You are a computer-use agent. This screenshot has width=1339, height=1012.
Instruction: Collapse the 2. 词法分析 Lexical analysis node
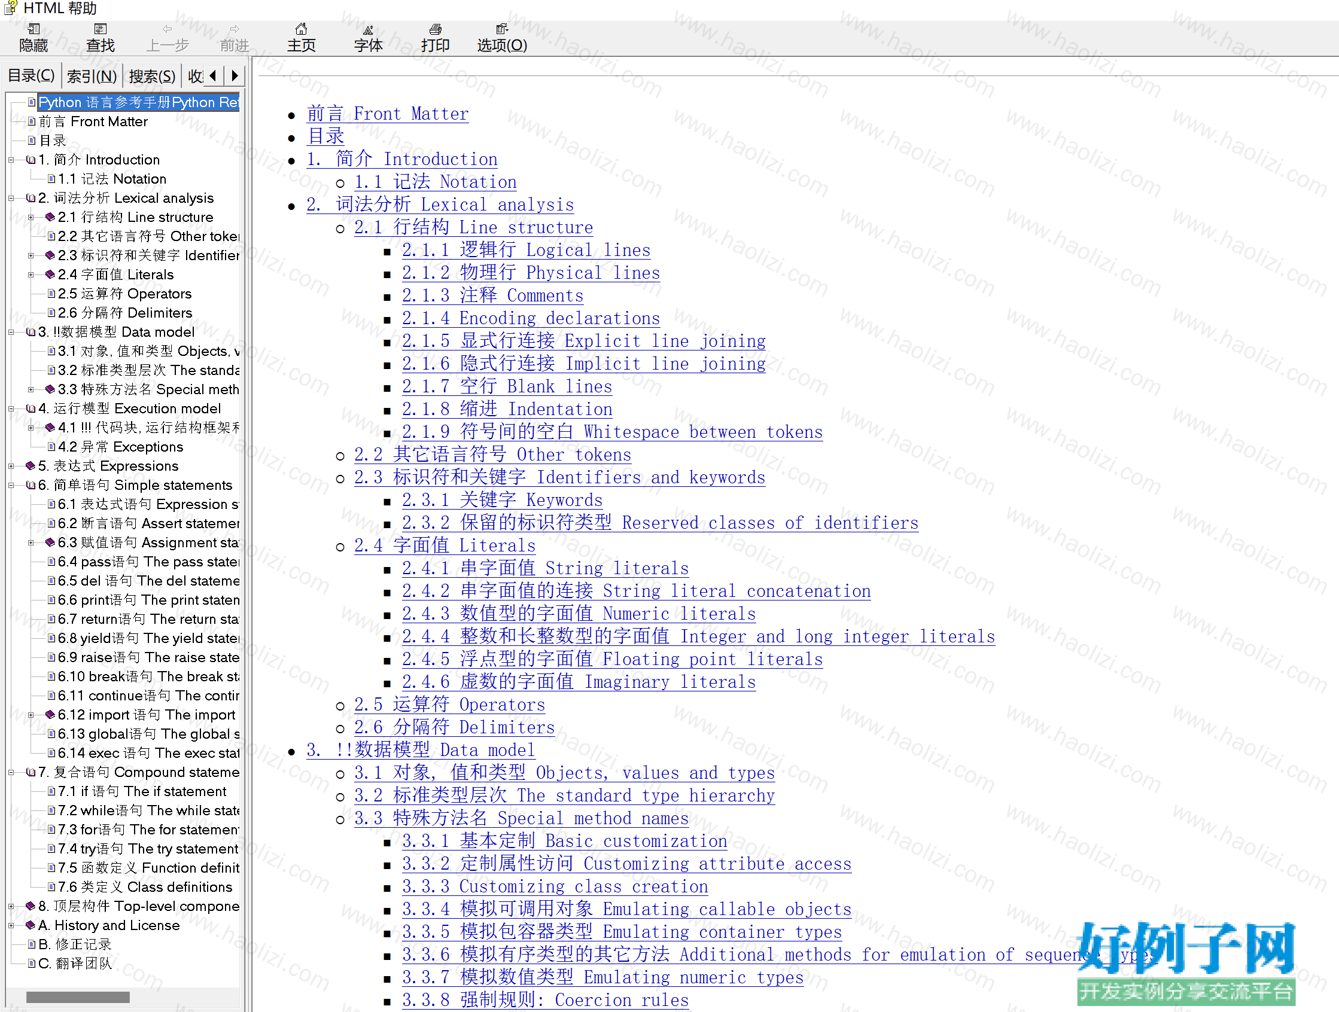click(11, 199)
